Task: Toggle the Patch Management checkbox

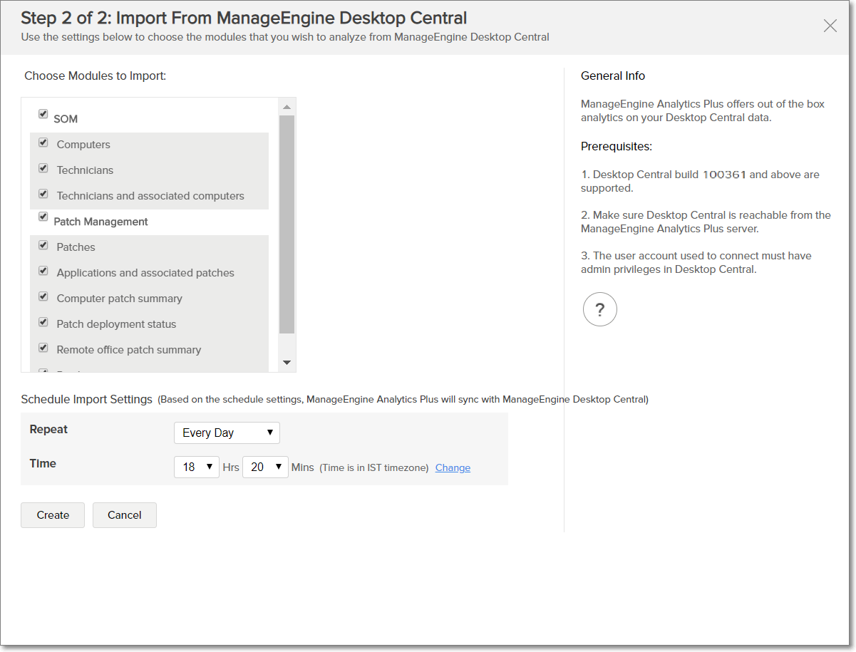Action: click(x=43, y=217)
